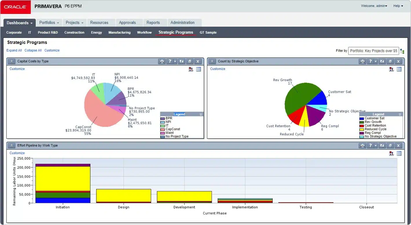Open the Projects tab
Screen dimensions: 411x225
[74, 23]
